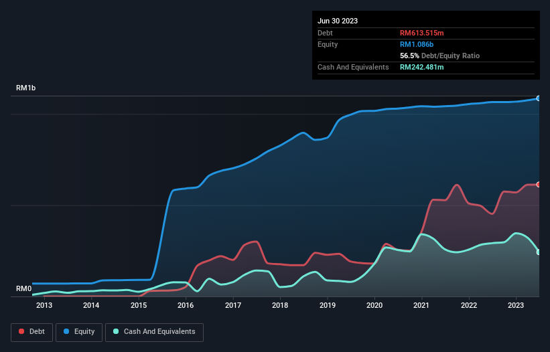The width and height of the screenshot is (550, 352).
Task: Select the red Debt endpoint marker
Action: (x=539, y=185)
